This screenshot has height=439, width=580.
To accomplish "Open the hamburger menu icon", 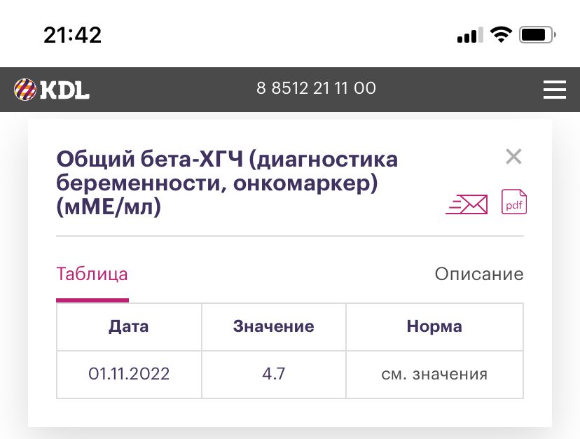I will 554,90.
